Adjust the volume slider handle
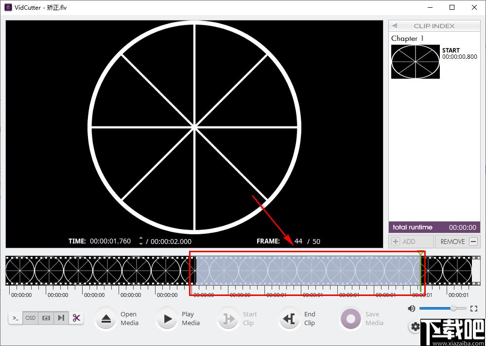The width and height of the screenshot is (486, 346). pos(453,308)
